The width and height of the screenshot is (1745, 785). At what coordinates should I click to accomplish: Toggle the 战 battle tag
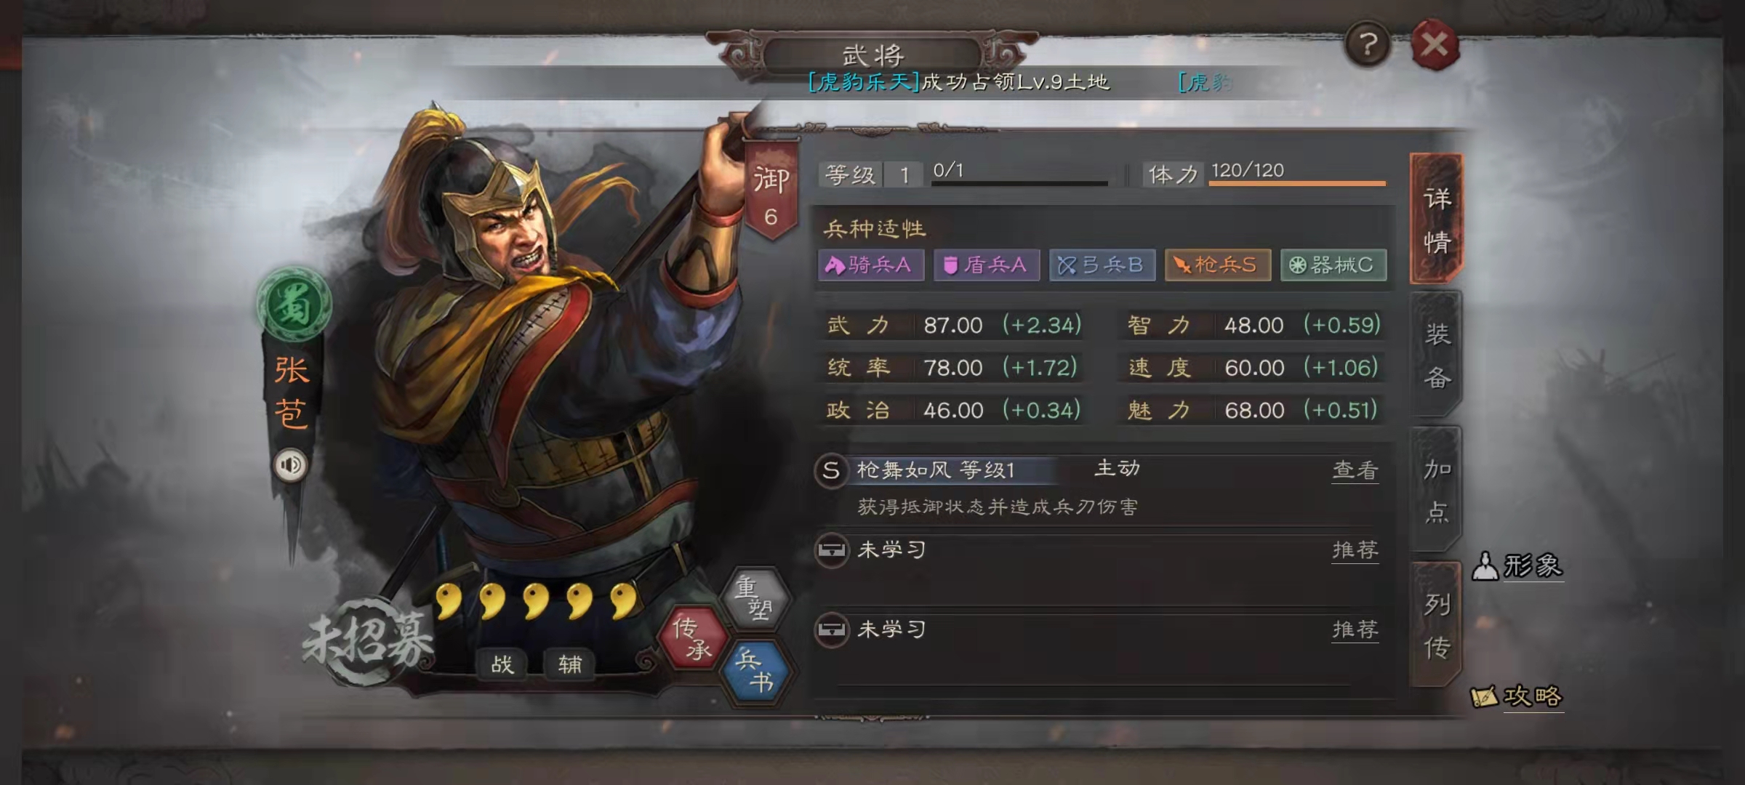[502, 664]
